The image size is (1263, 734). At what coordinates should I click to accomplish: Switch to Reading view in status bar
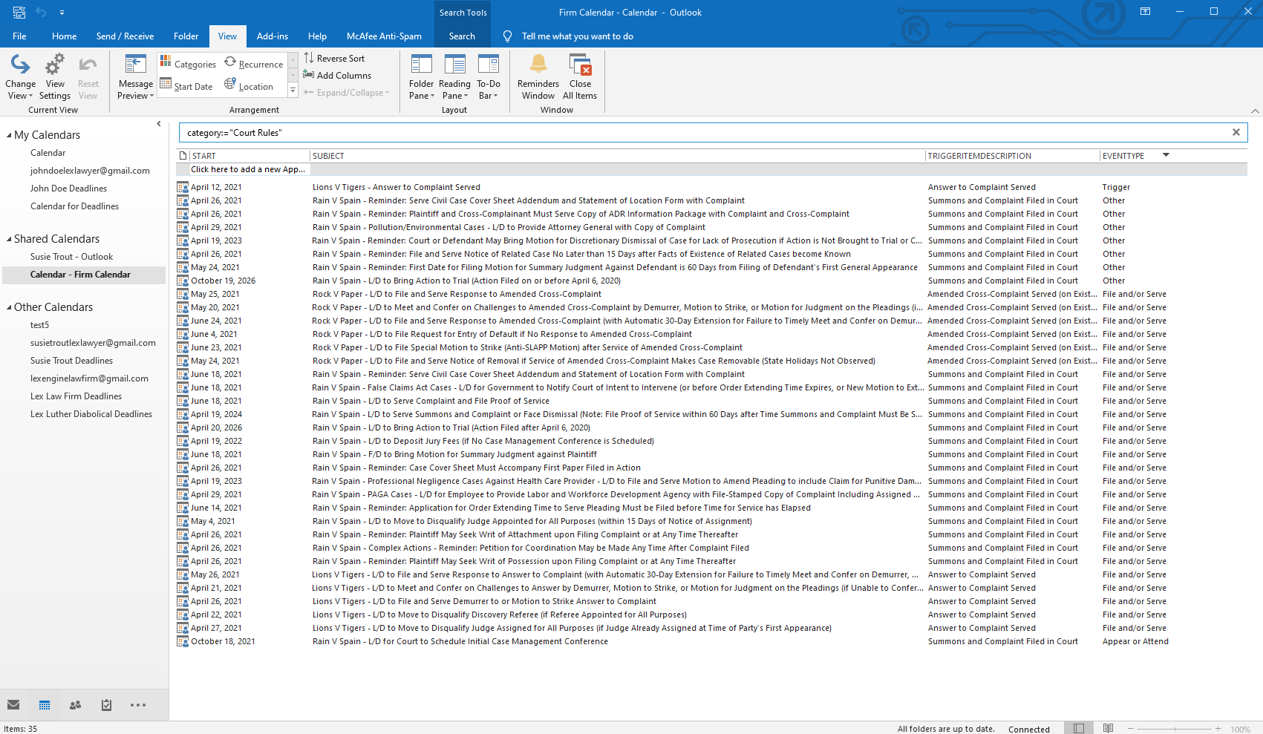pyautogui.click(x=1108, y=729)
